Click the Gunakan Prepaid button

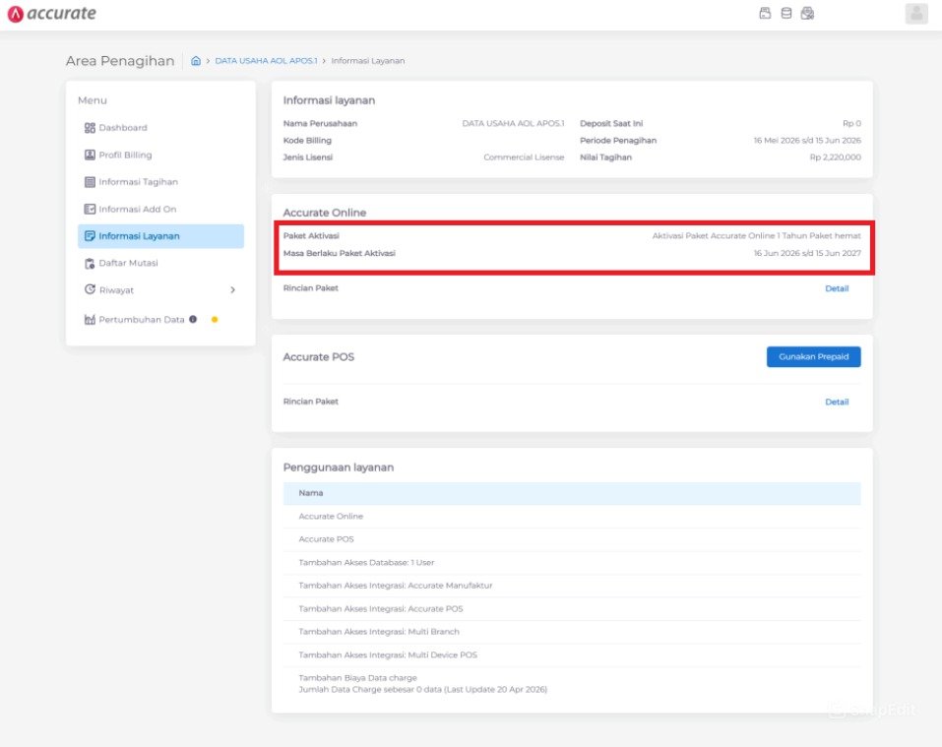(813, 356)
